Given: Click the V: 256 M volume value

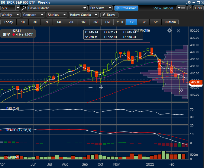Looking at the screenshot, I should [91, 37].
